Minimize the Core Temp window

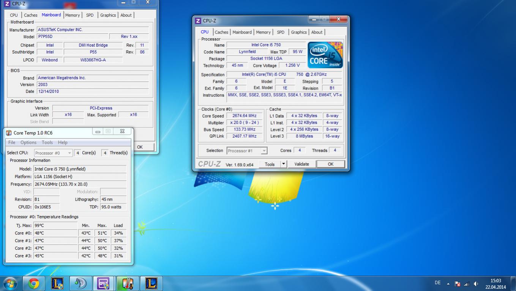pos(98,131)
